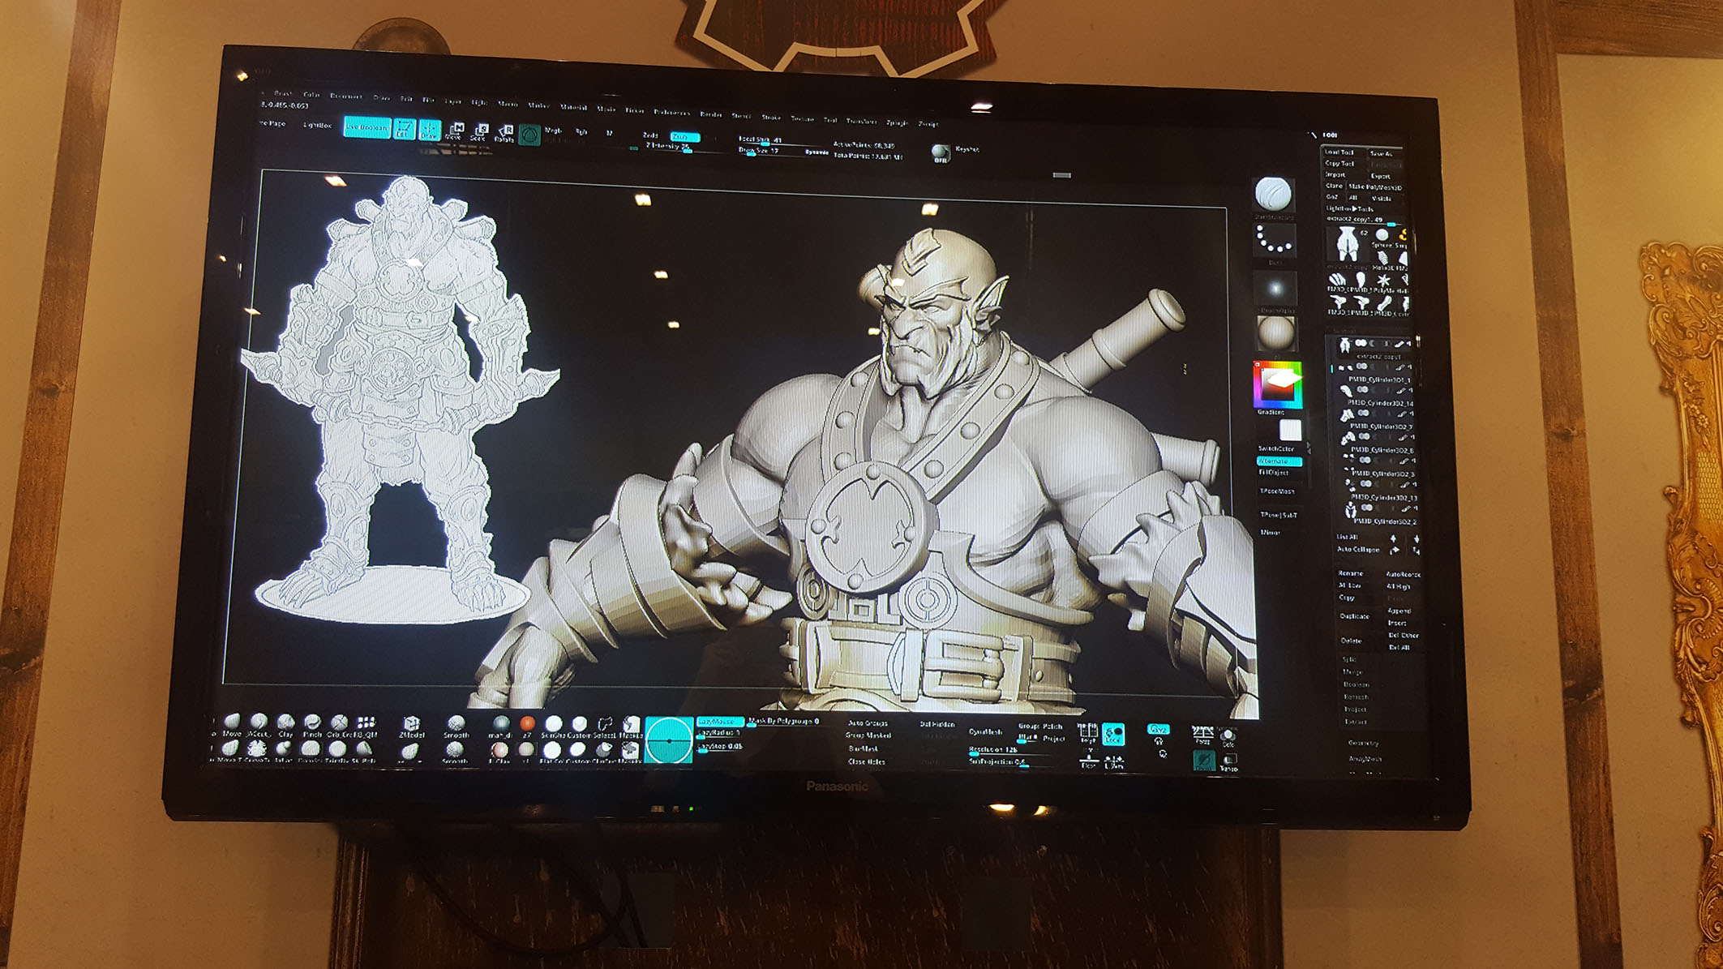
Task: Click the Delete subtool button
Action: coord(1351,641)
